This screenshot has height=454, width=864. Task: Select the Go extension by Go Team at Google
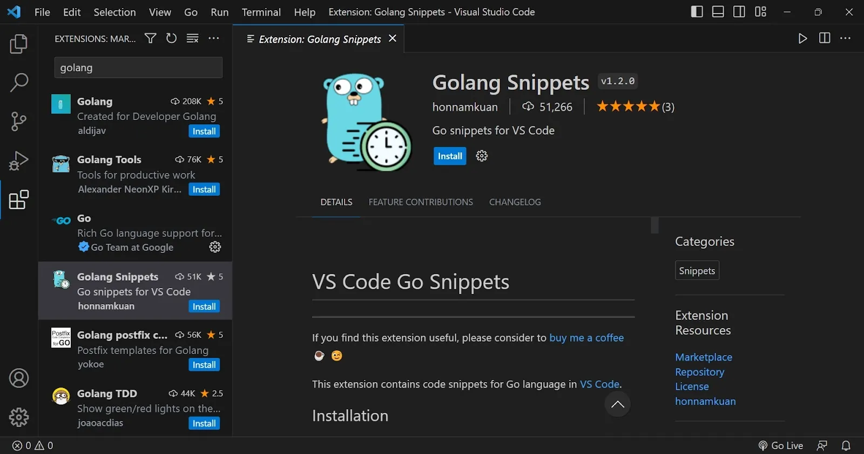click(x=136, y=233)
